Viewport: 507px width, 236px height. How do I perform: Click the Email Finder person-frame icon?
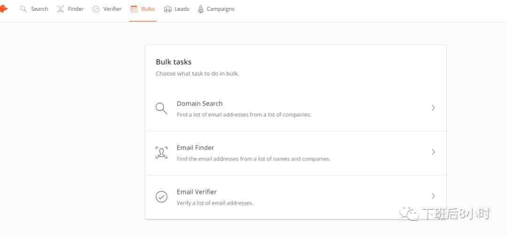161,152
